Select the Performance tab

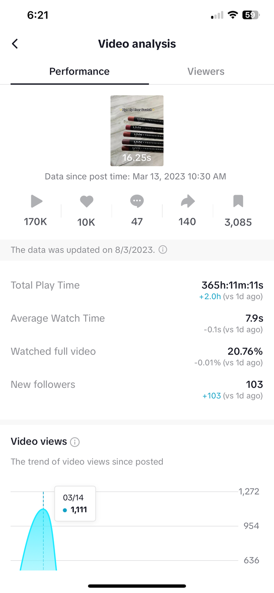pos(79,71)
